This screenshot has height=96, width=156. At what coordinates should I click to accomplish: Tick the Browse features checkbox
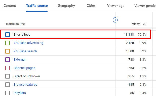[x=8, y=85]
